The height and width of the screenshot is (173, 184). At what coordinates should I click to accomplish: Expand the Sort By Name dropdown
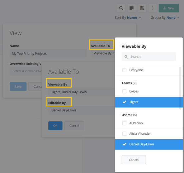tap(128, 18)
